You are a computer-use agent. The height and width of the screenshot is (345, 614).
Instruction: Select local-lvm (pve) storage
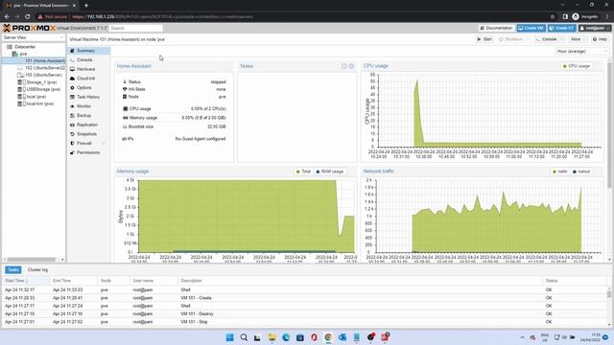40,104
